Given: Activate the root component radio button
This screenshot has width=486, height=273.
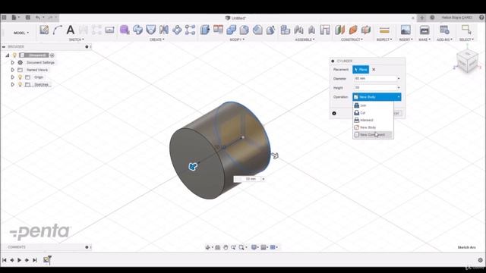Looking at the screenshot, I should click(x=52, y=55).
